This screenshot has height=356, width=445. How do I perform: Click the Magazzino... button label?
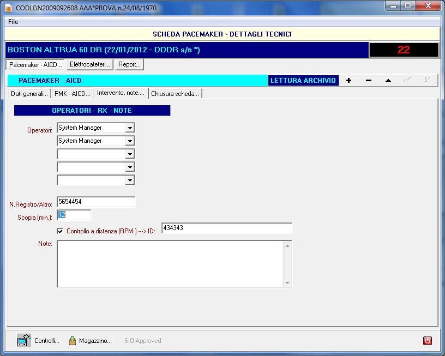(x=95, y=341)
